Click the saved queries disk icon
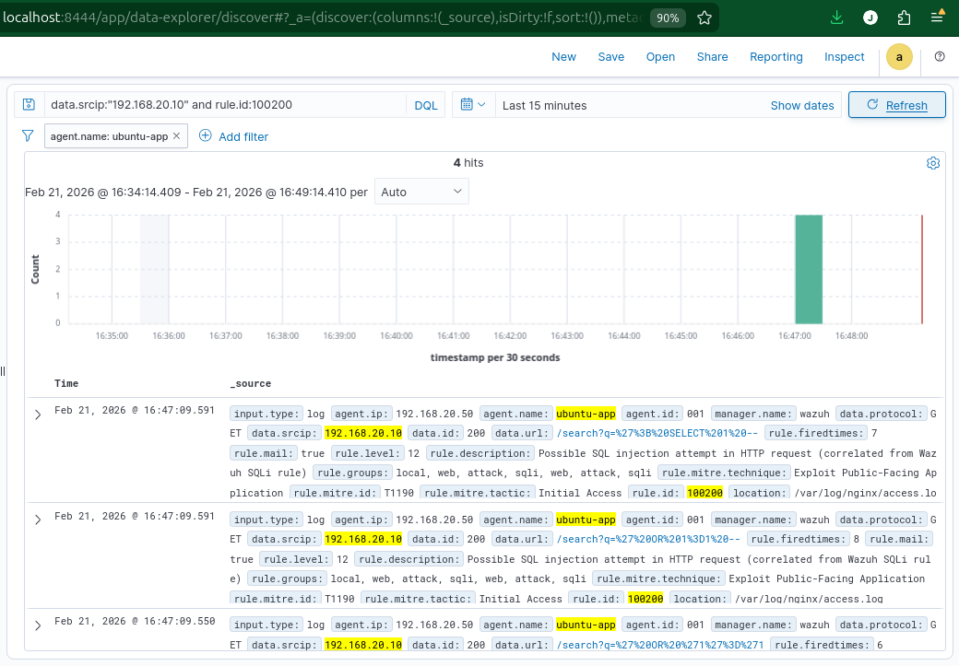 coord(29,104)
